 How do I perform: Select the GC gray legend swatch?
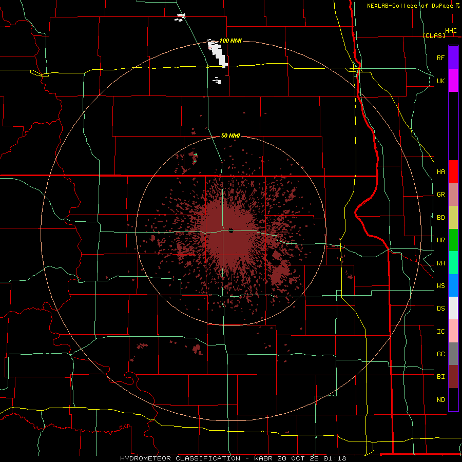click(453, 354)
